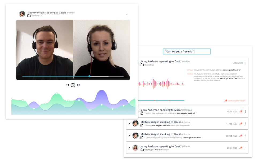This screenshot has width=257, height=166.
Task: Click the Closing Deals folder icon
Action: [142, 65]
